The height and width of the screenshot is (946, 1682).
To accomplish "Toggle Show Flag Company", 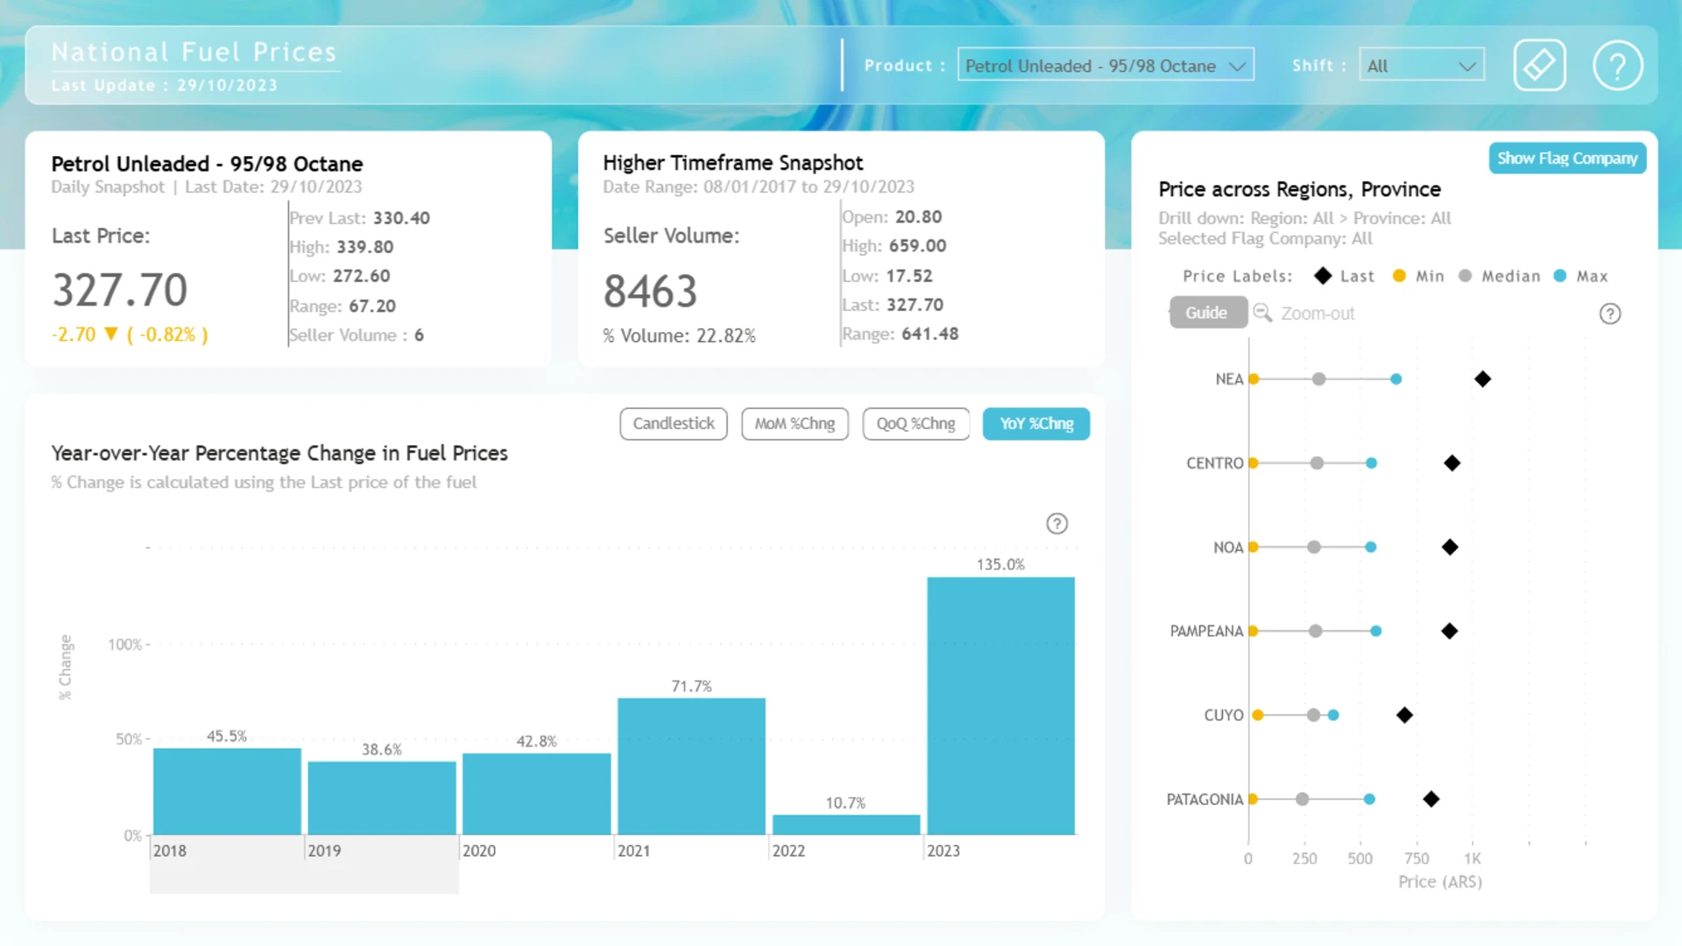I will tap(1566, 159).
